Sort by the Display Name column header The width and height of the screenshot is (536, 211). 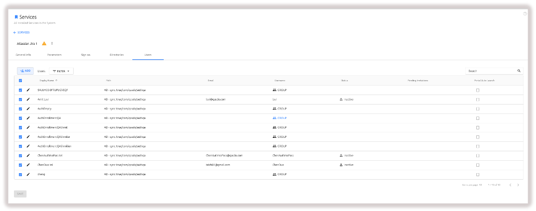click(47, 80)
